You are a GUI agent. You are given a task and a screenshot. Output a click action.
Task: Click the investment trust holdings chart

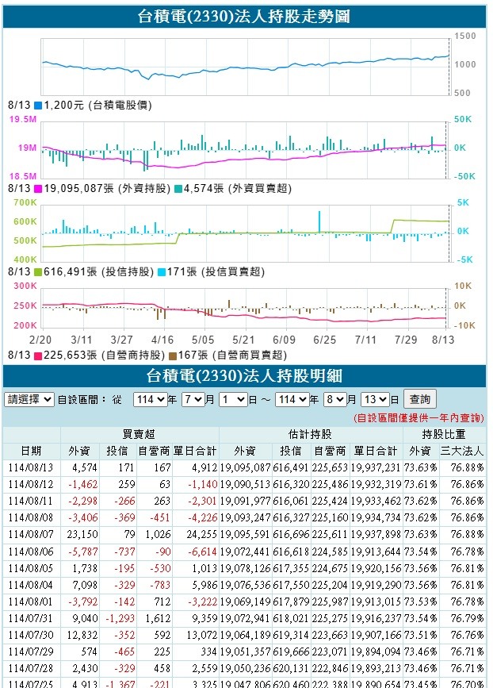point(246,233)
